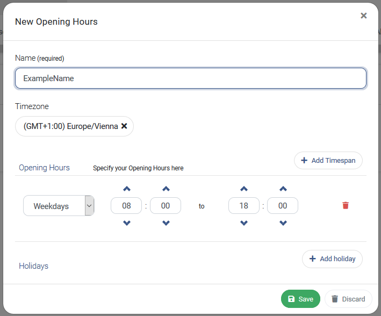
Task: Increase the opening minutes value
Action: [166, 189]
